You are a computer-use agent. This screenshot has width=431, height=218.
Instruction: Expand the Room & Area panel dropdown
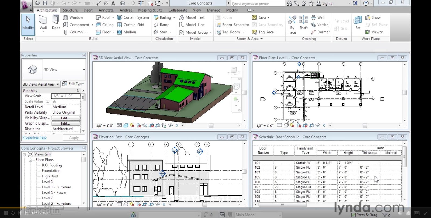click(x=261, y=39)
